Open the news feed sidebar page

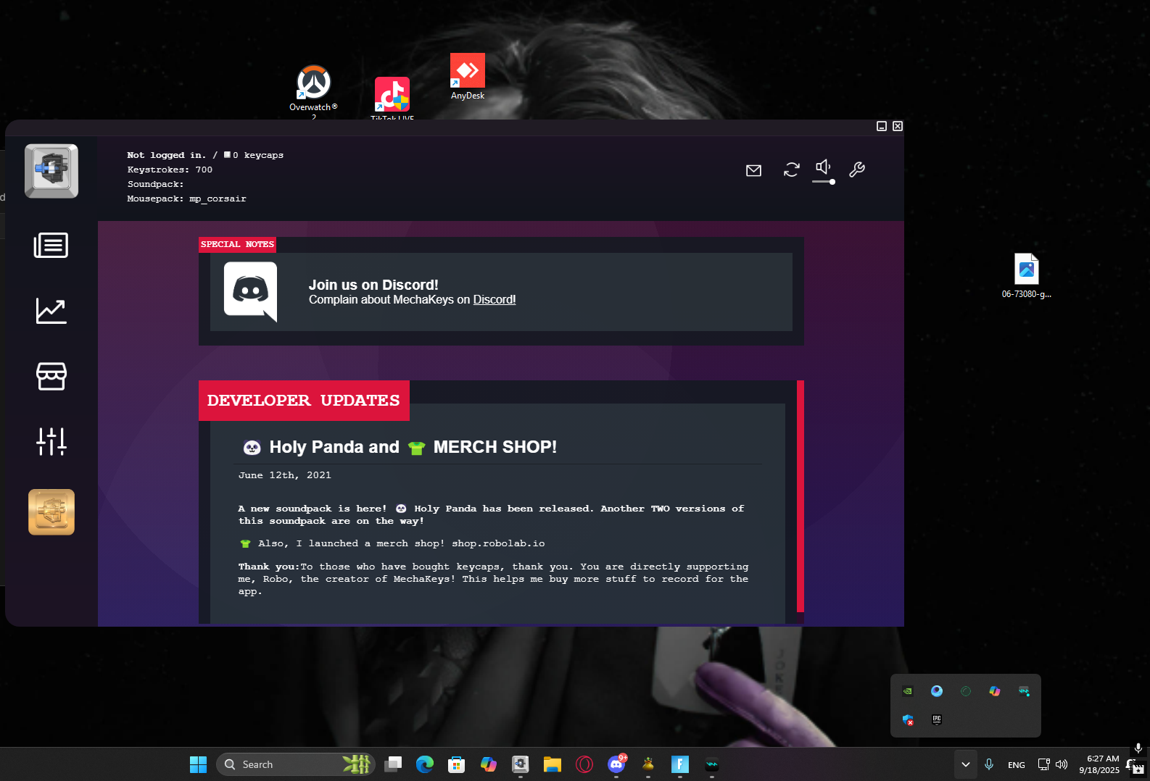[x=51, y=246]
